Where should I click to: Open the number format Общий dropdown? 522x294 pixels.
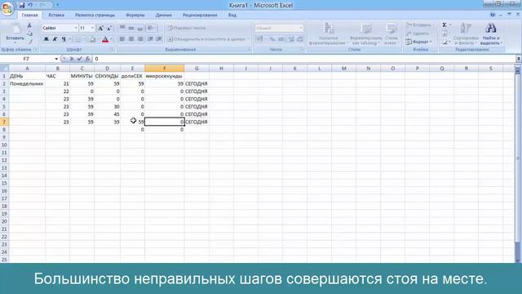click(x=301, y=28)
